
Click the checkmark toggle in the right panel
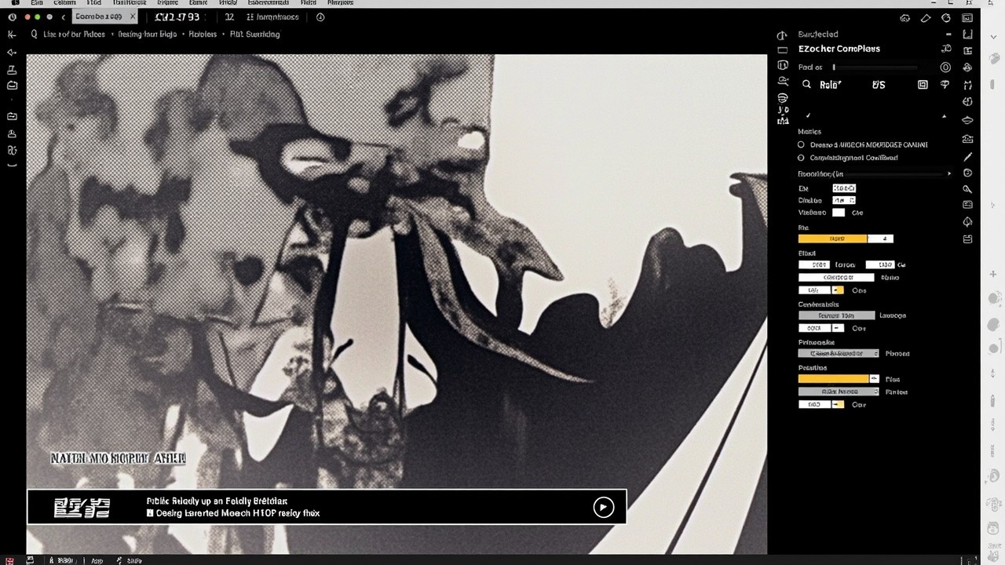808,116
